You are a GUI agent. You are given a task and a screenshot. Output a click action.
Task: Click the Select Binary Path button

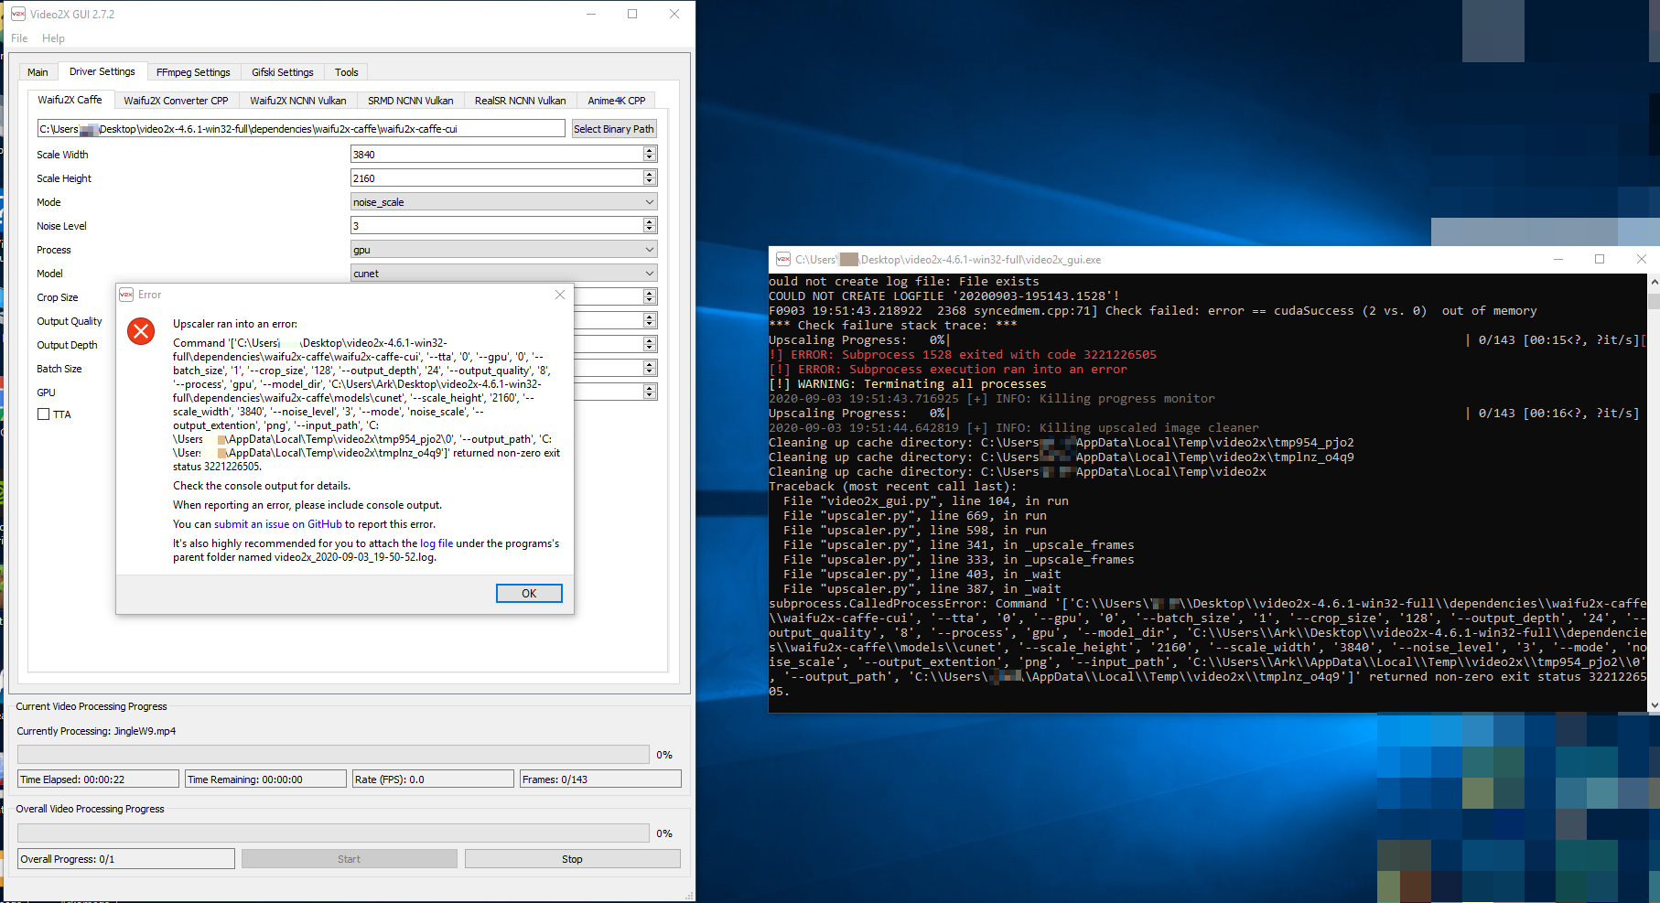[x=614, y=129]
